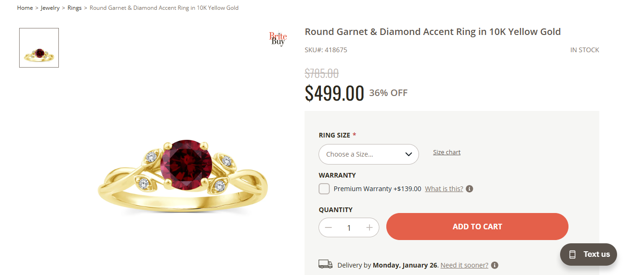Go to Home breadcrumb
The height and width of the screenshot is (275, 625).
tap(25, 8)
